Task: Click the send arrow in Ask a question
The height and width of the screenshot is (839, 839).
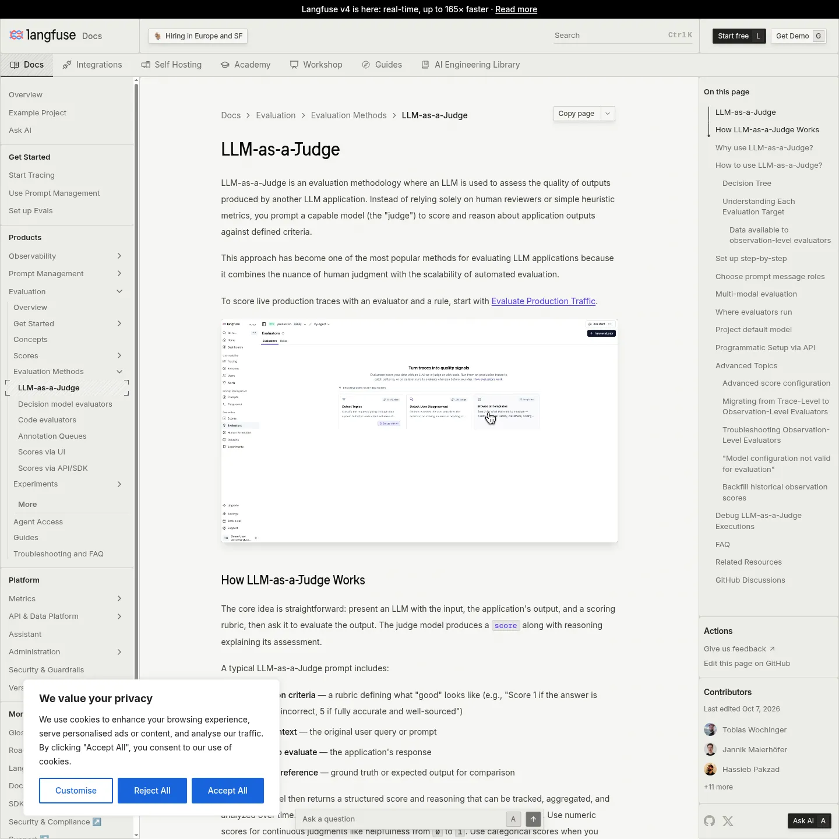Action: (x=533, y=819)
